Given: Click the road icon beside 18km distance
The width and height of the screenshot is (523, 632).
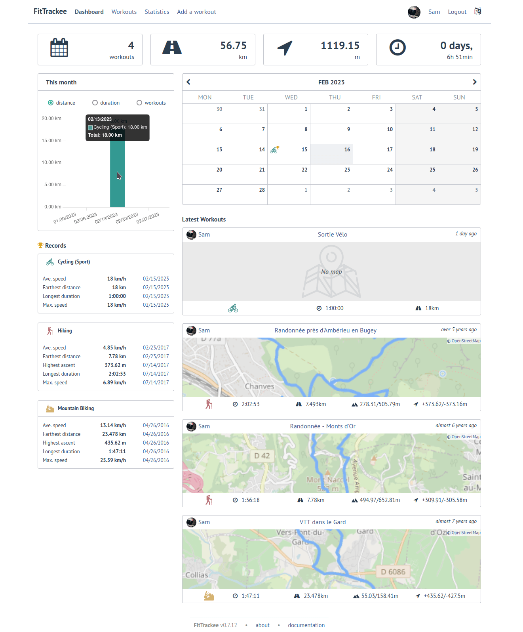Looking at the screenshot, I should (x=418, y=308).
